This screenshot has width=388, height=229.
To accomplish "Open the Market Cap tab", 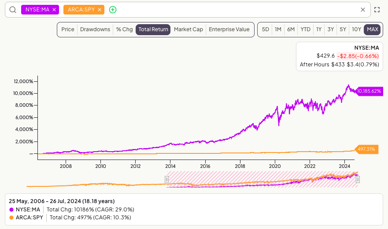I will pyautogui.click(x=188, y=29).
